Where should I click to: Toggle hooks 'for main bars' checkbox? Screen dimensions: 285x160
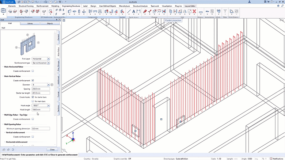33,101
